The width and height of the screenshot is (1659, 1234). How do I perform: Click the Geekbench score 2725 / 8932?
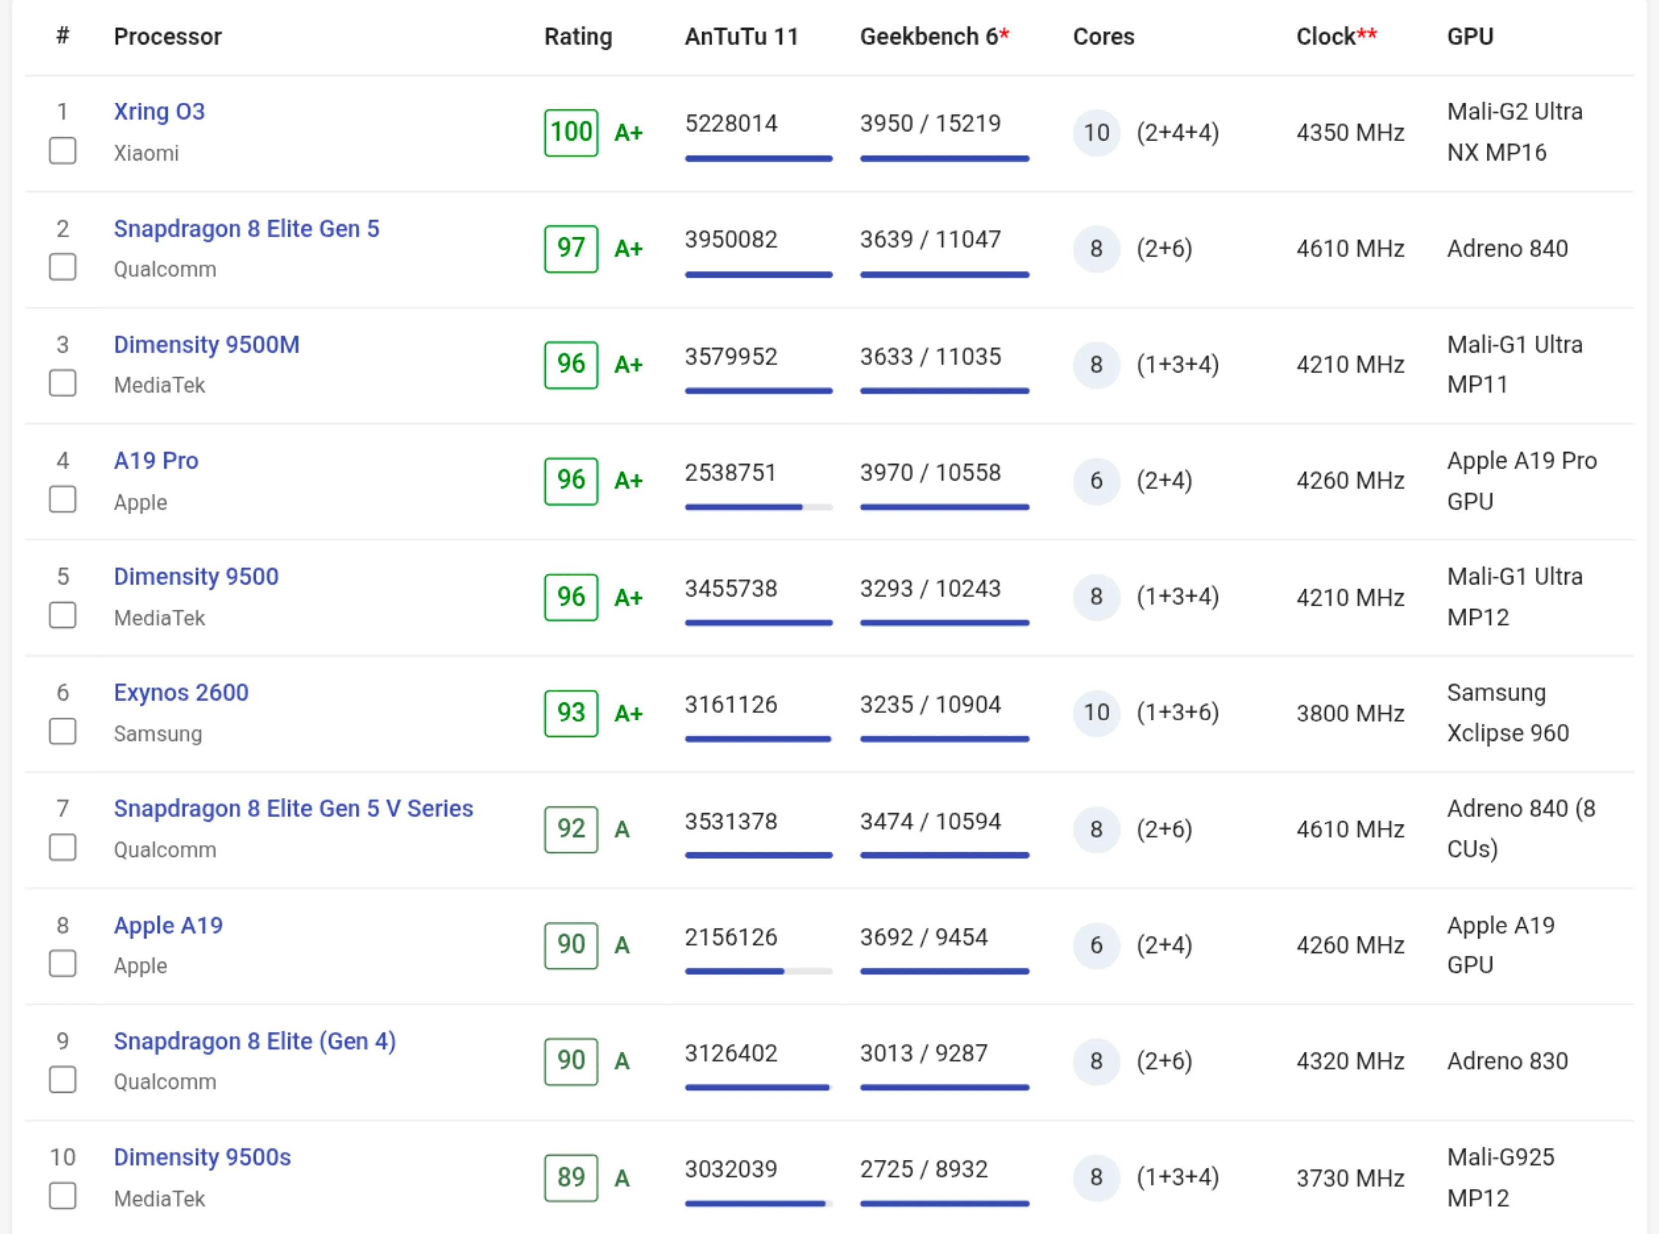click(924, 1169)
